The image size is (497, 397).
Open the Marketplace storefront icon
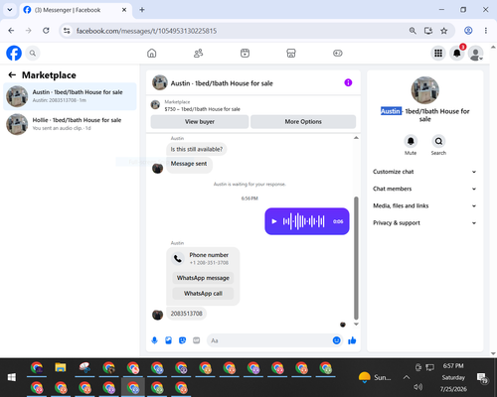tap(291, 53)
